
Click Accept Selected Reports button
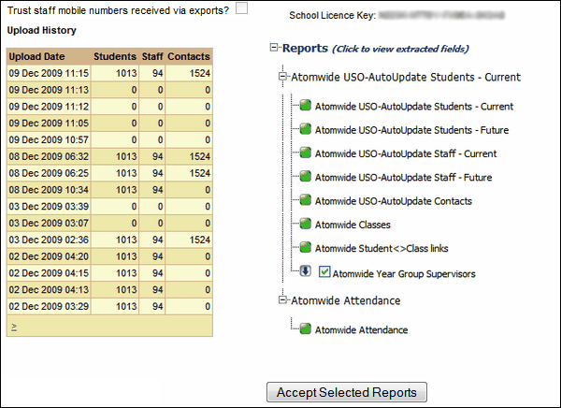coord(347,392)
